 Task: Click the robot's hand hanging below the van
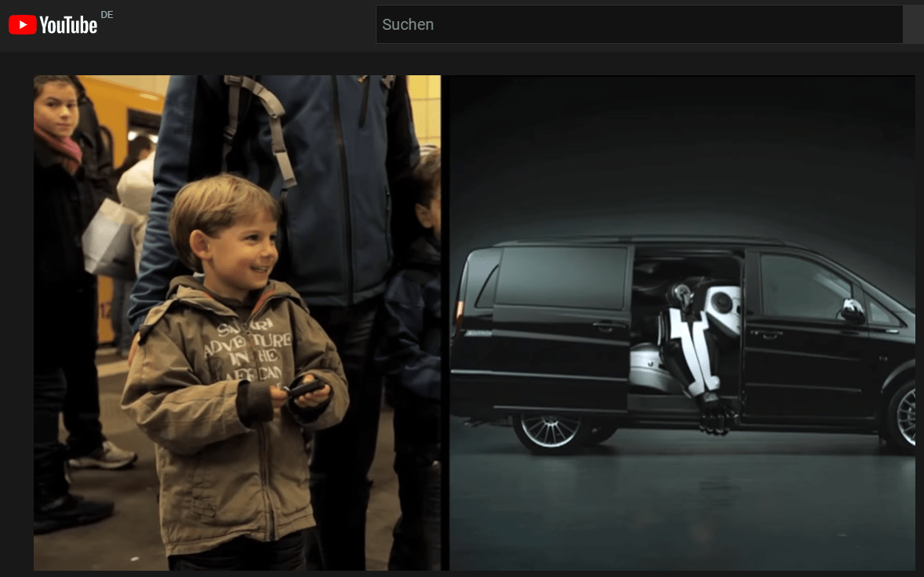[x=715, y=413]
